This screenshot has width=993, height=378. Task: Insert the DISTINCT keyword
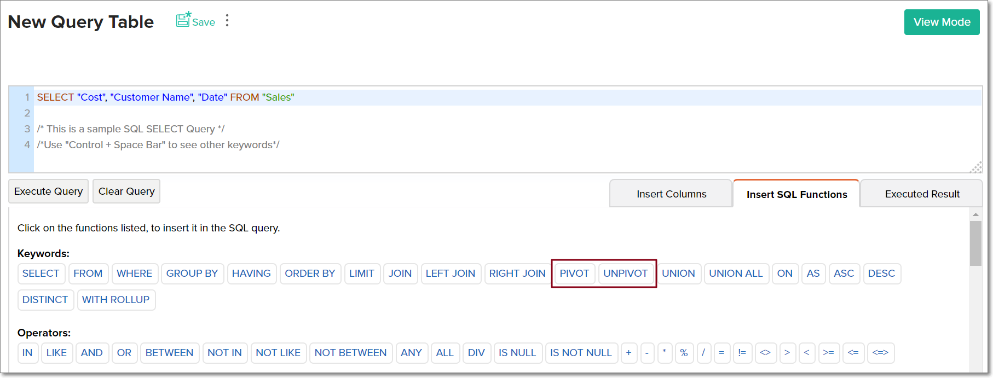45,300
